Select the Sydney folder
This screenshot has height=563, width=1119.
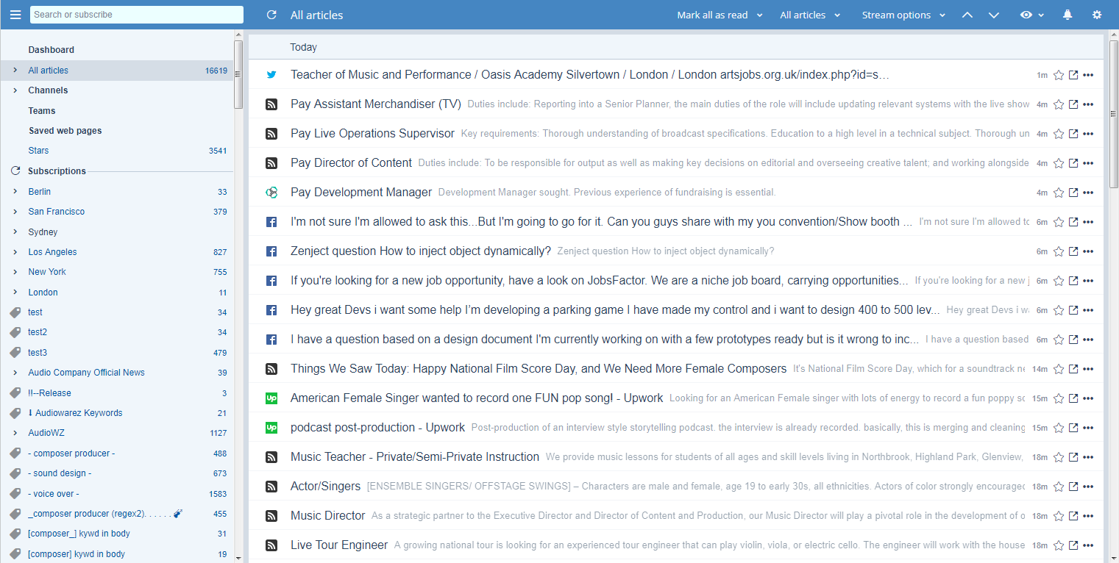[43, 232]
